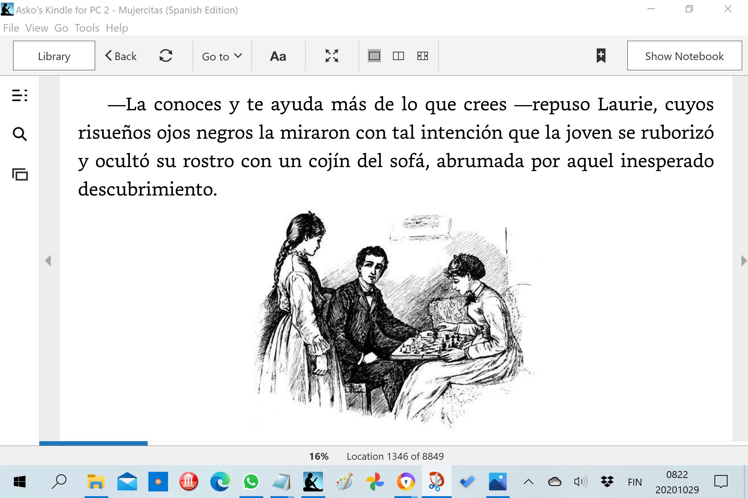Toggle the multi-column auto layout view
Image resolution: width=748 pixels, height=498 pixels.
pyautogui.click(x=422, y=56)
